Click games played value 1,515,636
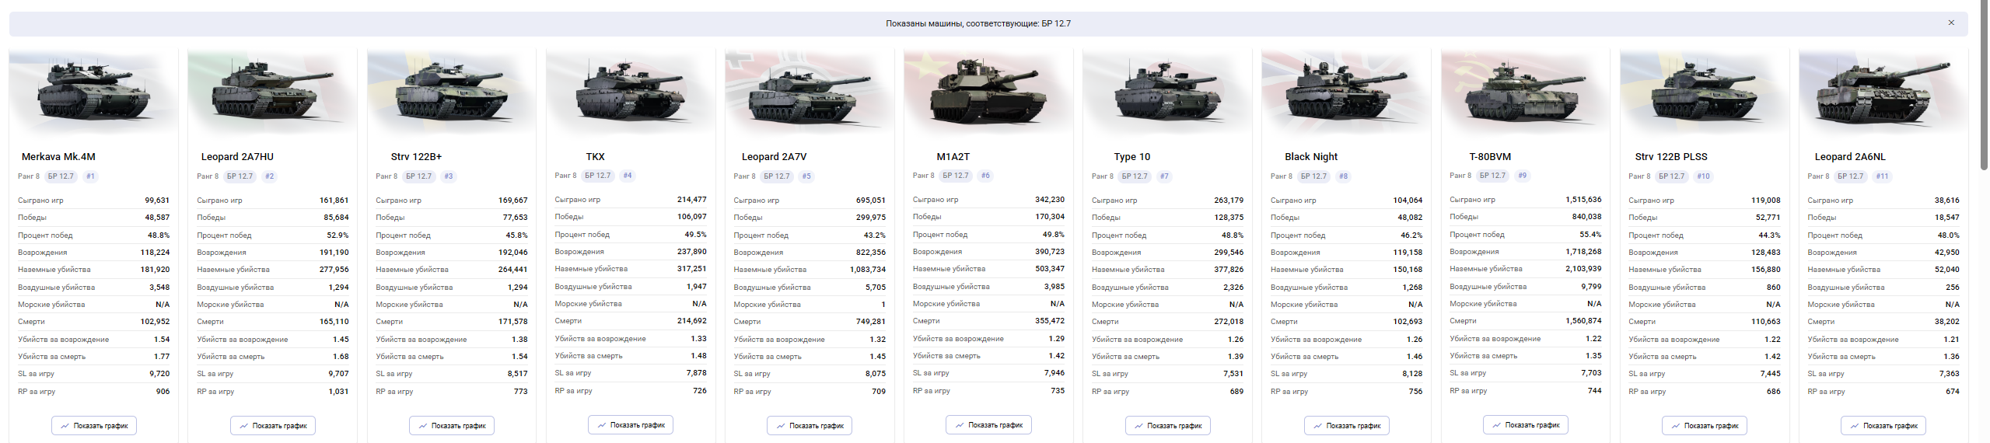The height and width of the screenshot is (443, 1990). tap(1583, 200)
